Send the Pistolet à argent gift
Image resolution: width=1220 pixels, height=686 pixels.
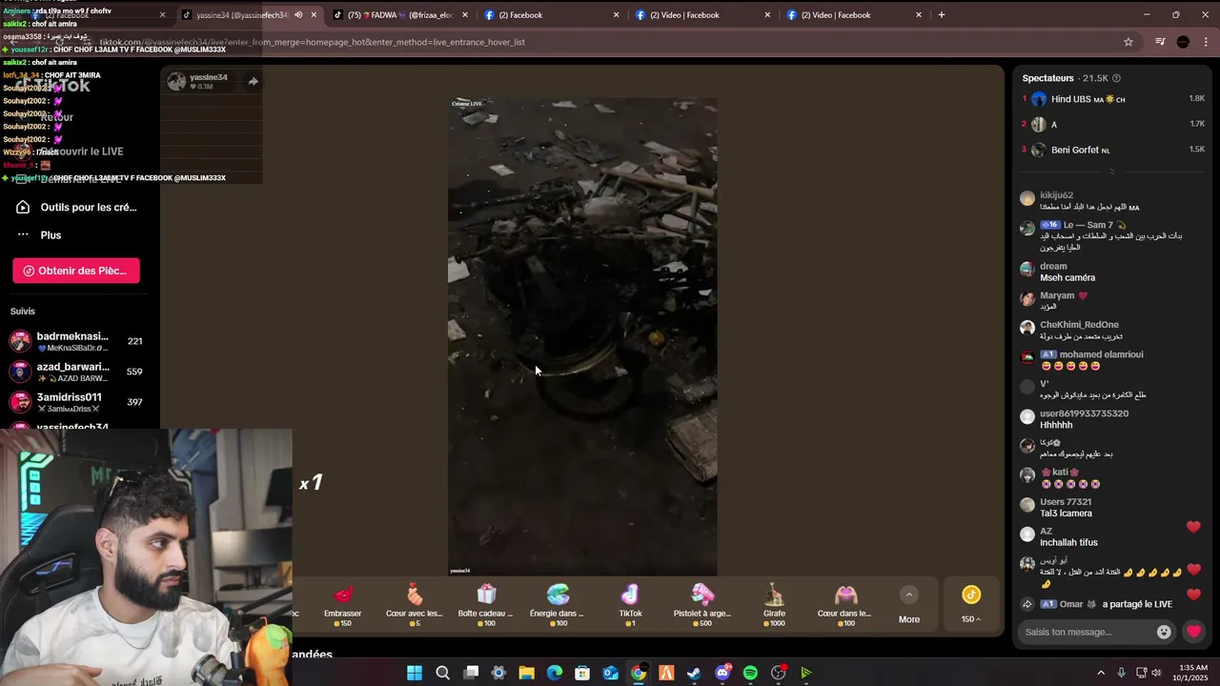tap(702, 605)
